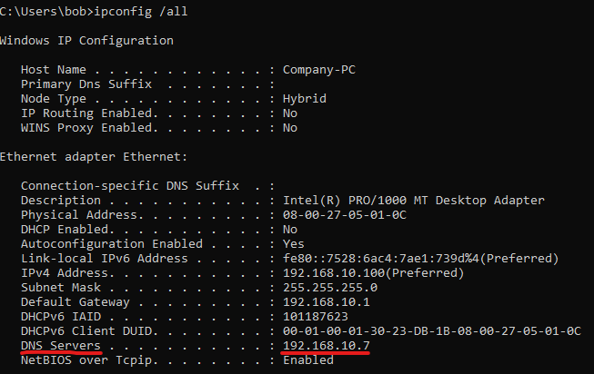The height and width of the screenshot is (374, 594).
Task: Select DHCPv6 IAID value 101187623
Action: 315,316
